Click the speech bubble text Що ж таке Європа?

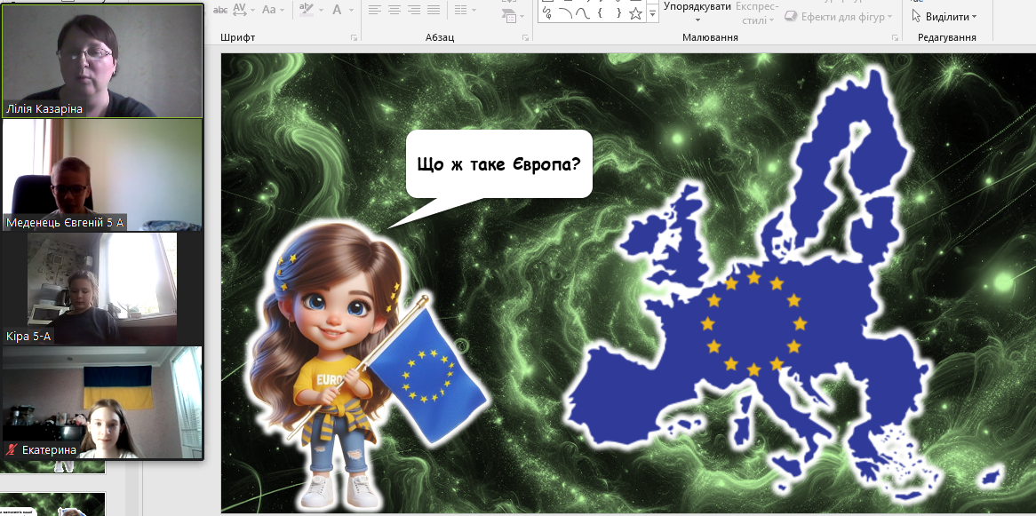(x=498, y=163)
